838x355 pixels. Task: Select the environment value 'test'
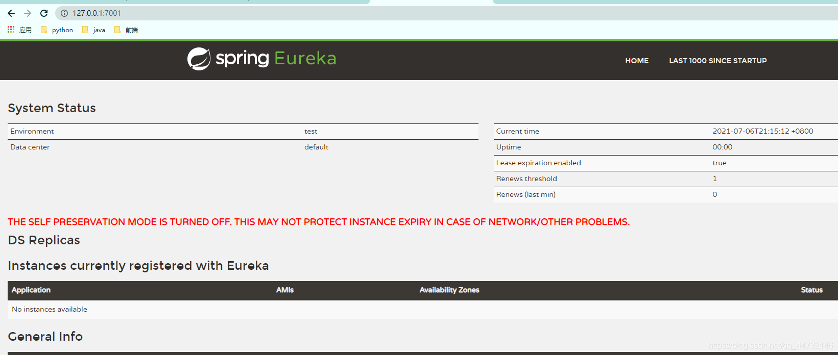click(x=310, y=132)
